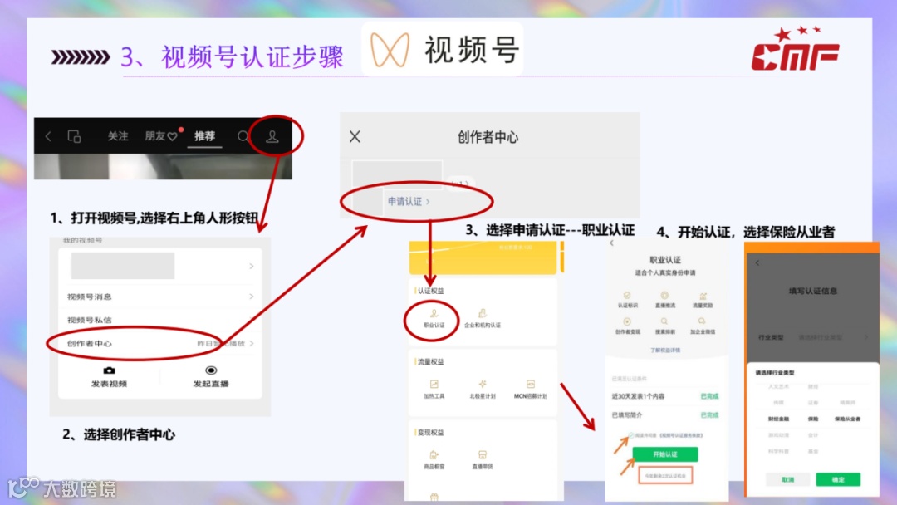
Task: Tap the yellow banner card at the top
Action: click(483, 257)
